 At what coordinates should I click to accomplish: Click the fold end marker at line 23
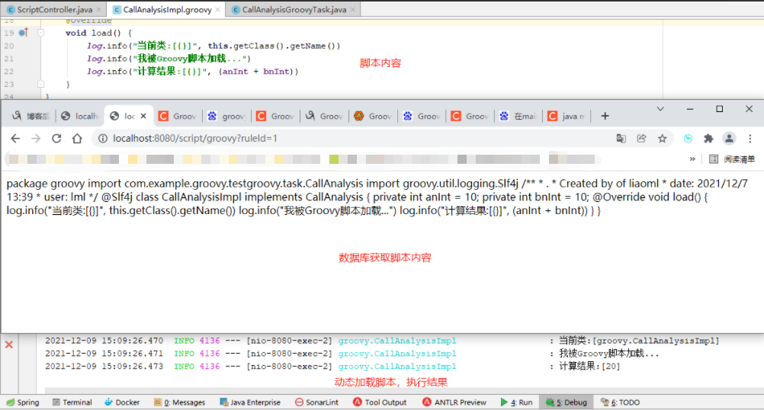click(x=41, y=84)
